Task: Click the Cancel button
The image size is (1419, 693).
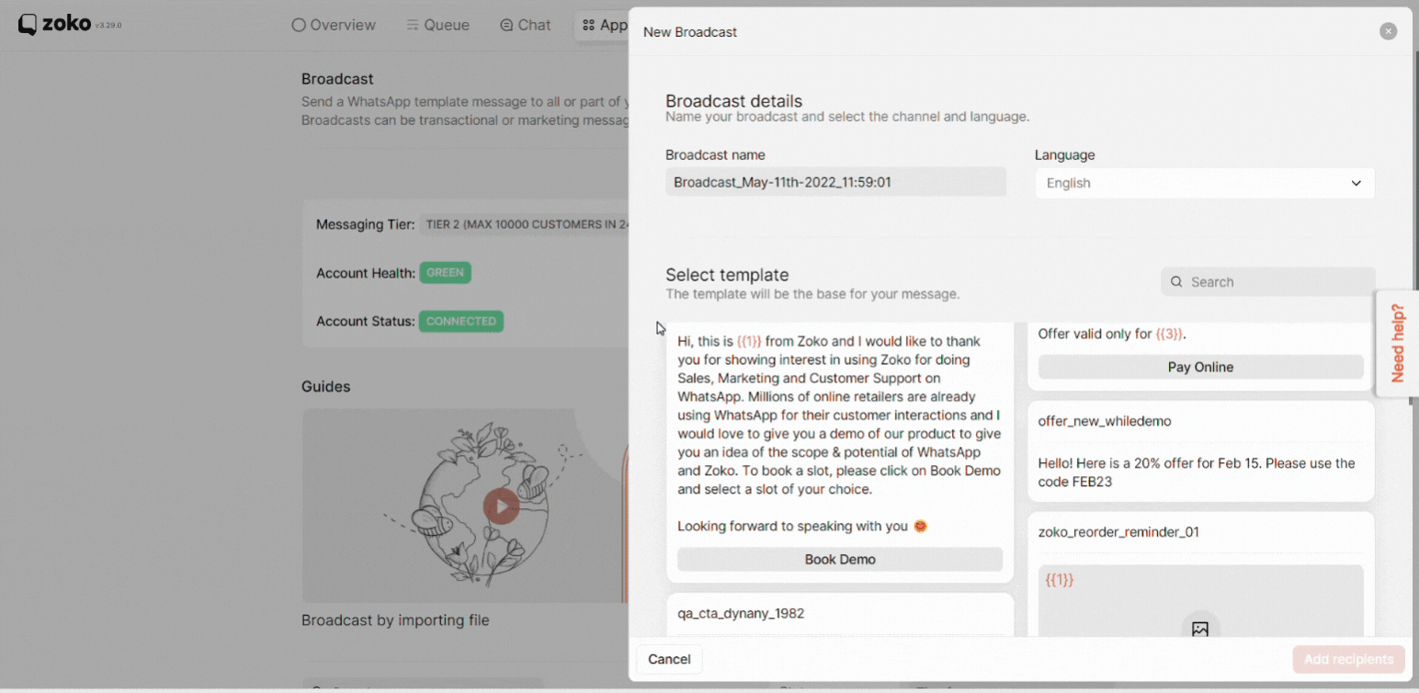Action: pyautogui.click(x=669, y=659)
